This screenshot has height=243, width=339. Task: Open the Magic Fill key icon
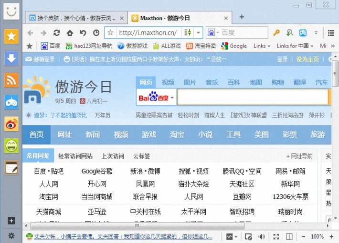(x=276, y=33)
